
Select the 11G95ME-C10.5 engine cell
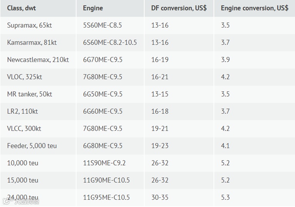coord(106,197)
